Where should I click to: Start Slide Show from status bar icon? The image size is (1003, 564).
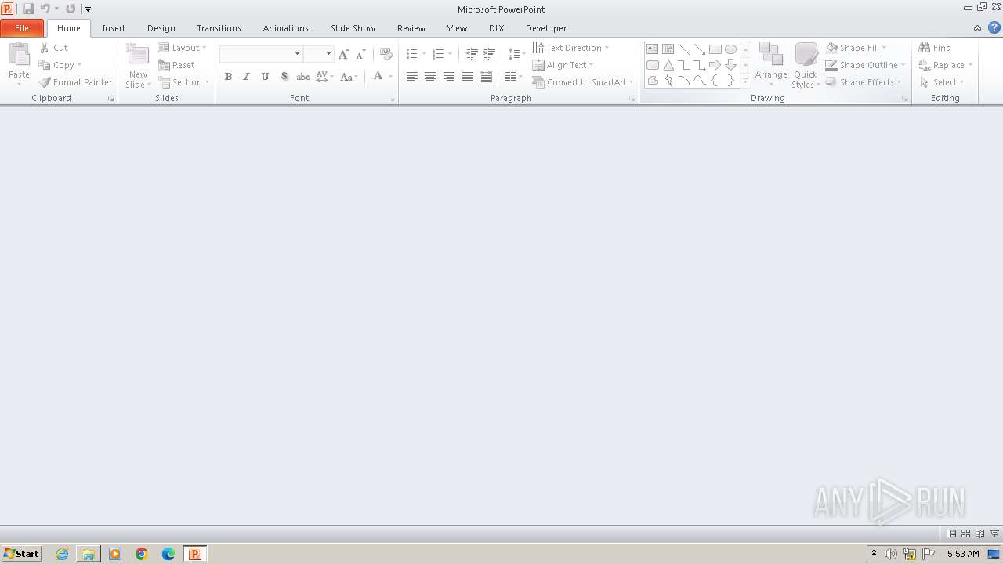pos(994,533)
